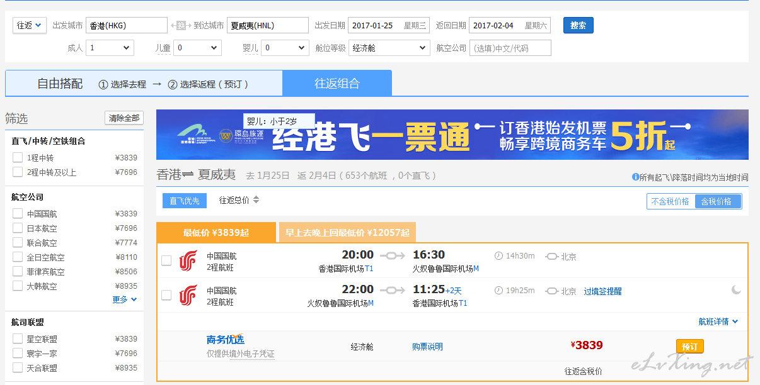Click the 直飞/中转/空铁组合 filter heading
The width and height of the screenshot is (760, 385).
[49, 141]
